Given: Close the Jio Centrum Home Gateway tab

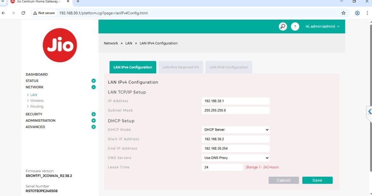Looking at the screenshot, I should 68,1.
